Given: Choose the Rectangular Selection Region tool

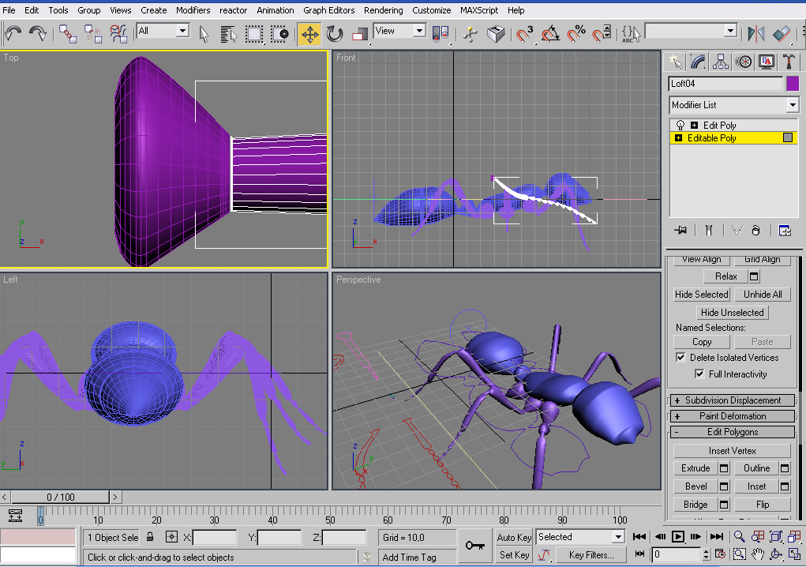Looking at the screenshot, I should click(x=254, y=34).
